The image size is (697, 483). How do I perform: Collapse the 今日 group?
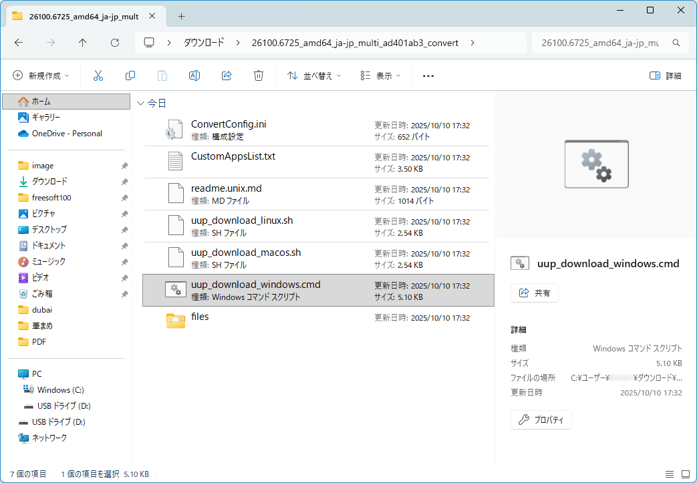(x=140, y=104)
